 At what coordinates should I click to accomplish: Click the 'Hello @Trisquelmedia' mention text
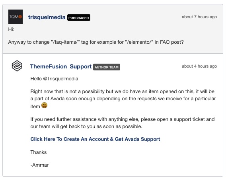(55, 79)
